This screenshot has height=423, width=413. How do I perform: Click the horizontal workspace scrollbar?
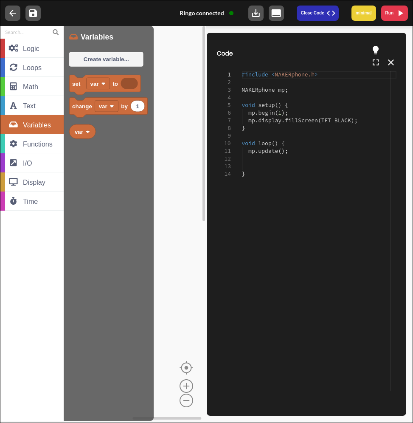pyautogui.click(x=167, y=418)
